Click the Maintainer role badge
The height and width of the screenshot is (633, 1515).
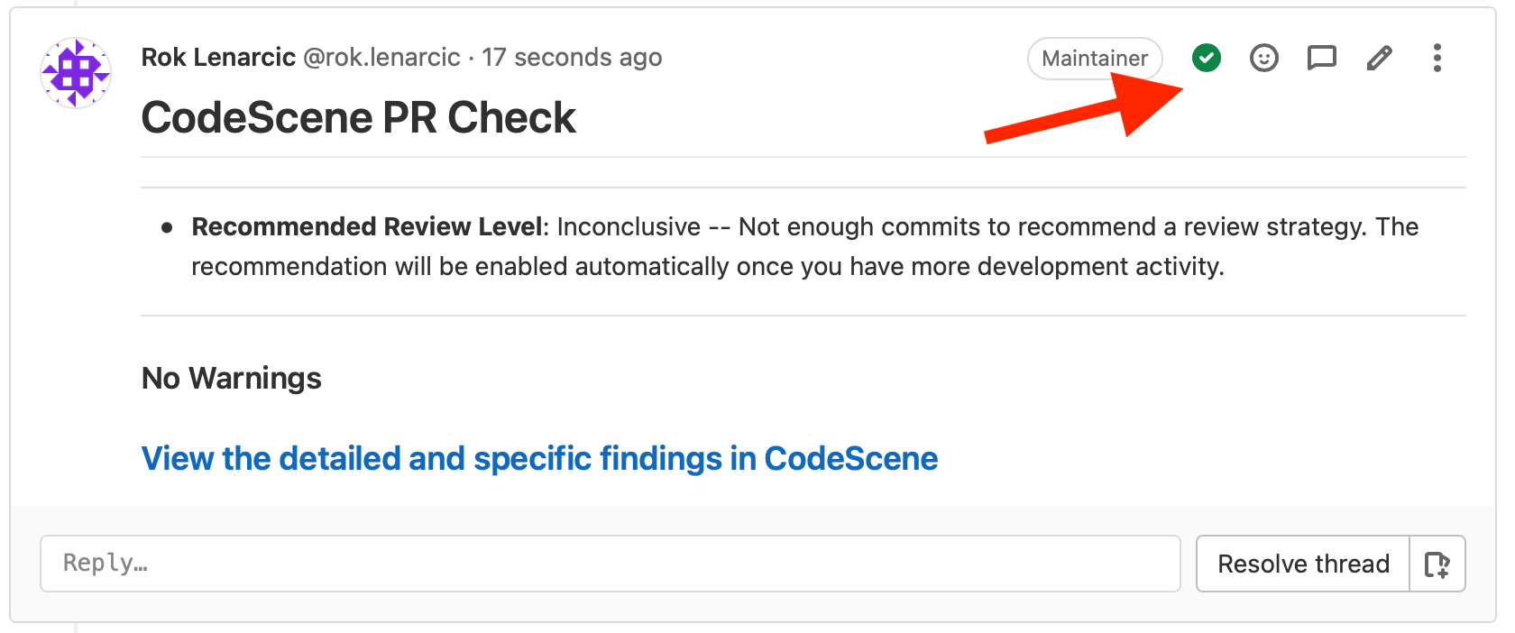(1094, 59)
